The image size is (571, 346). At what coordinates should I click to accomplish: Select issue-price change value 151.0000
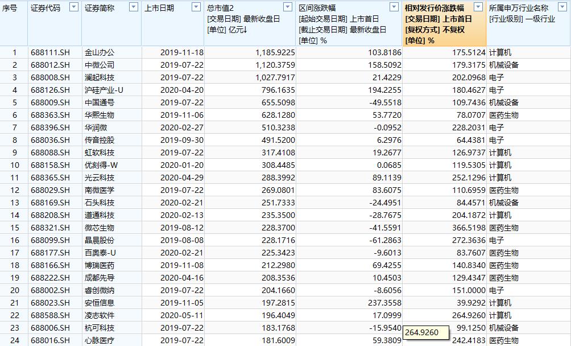pos(469,290)
